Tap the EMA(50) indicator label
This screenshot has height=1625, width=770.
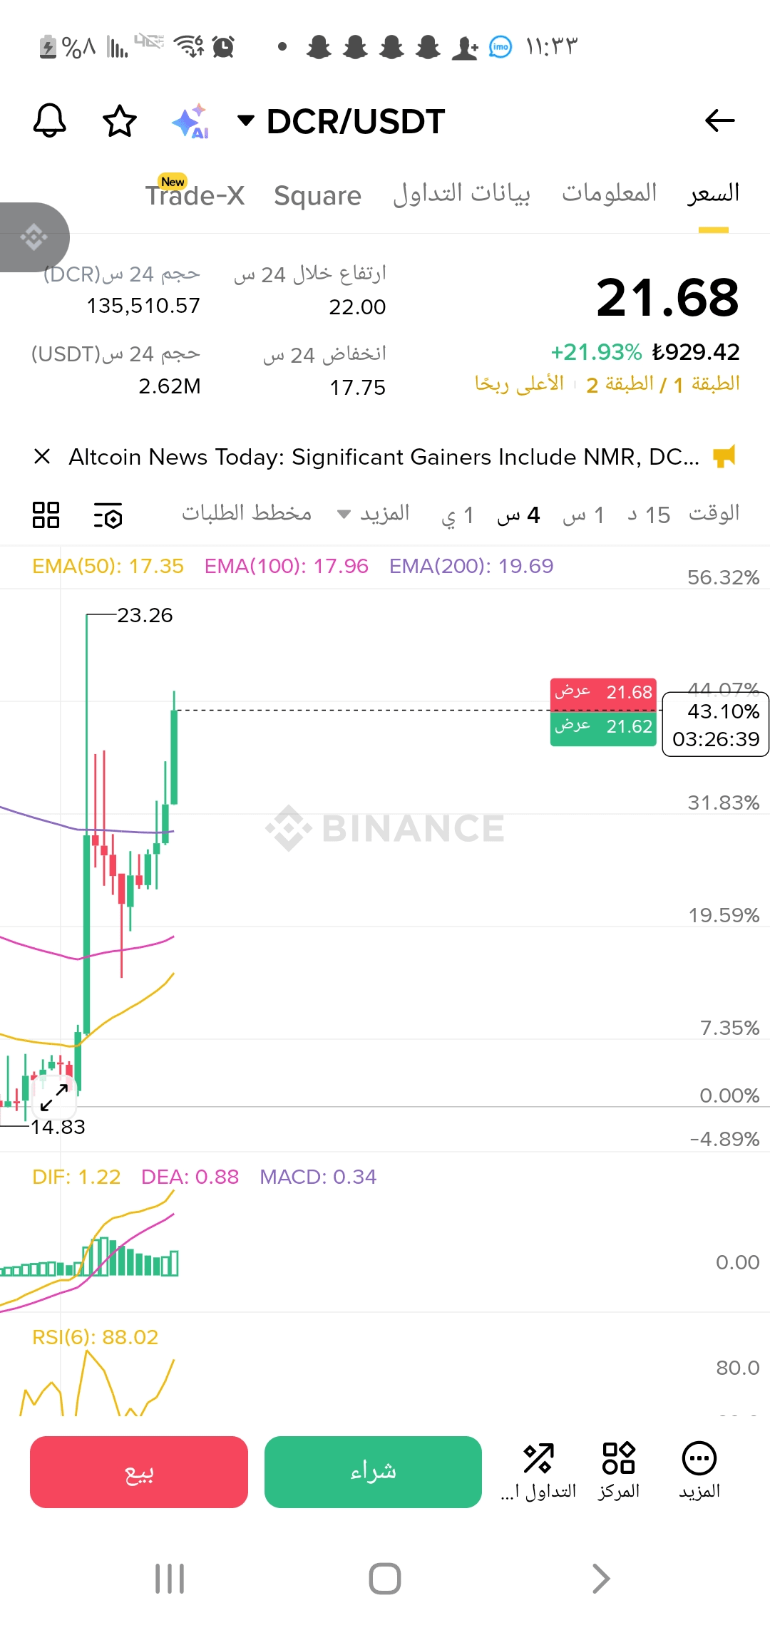coord(108,566)
